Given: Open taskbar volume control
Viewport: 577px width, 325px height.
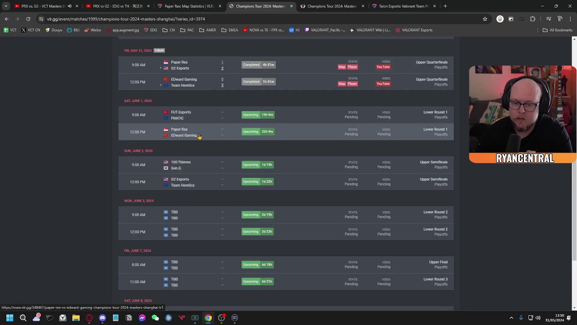Looking at the screenshot, I should tap(538, 318).
